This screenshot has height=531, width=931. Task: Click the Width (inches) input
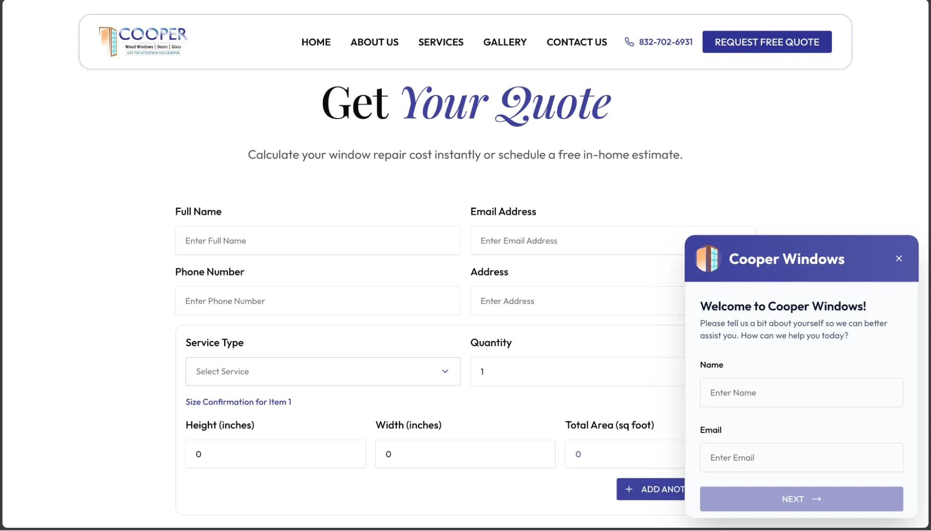tap(465, 454)
